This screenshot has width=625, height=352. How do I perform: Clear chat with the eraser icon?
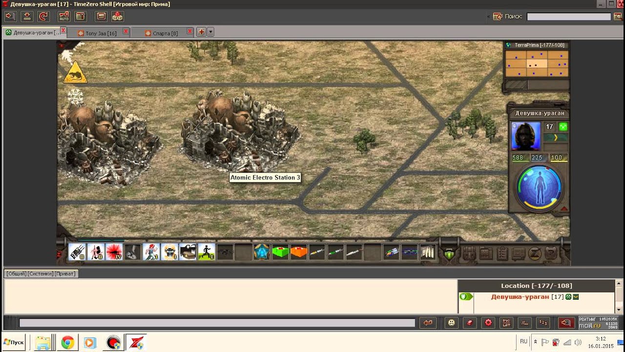469,323
